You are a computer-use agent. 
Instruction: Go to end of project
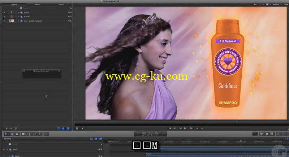coord(174,128)
